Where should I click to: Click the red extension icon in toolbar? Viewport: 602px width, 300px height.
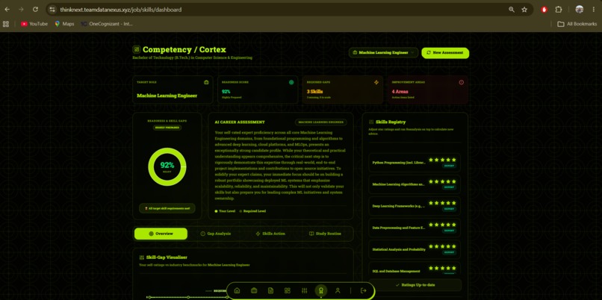pos(544,10)
